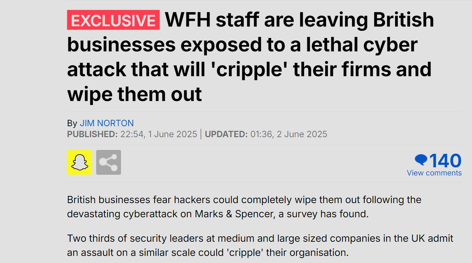Click the 'By' byline label
The image size is (472, 263).
[72, 123]
